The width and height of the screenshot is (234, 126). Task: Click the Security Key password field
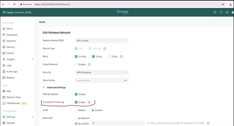pyautogui.click(x=102, y=80)
